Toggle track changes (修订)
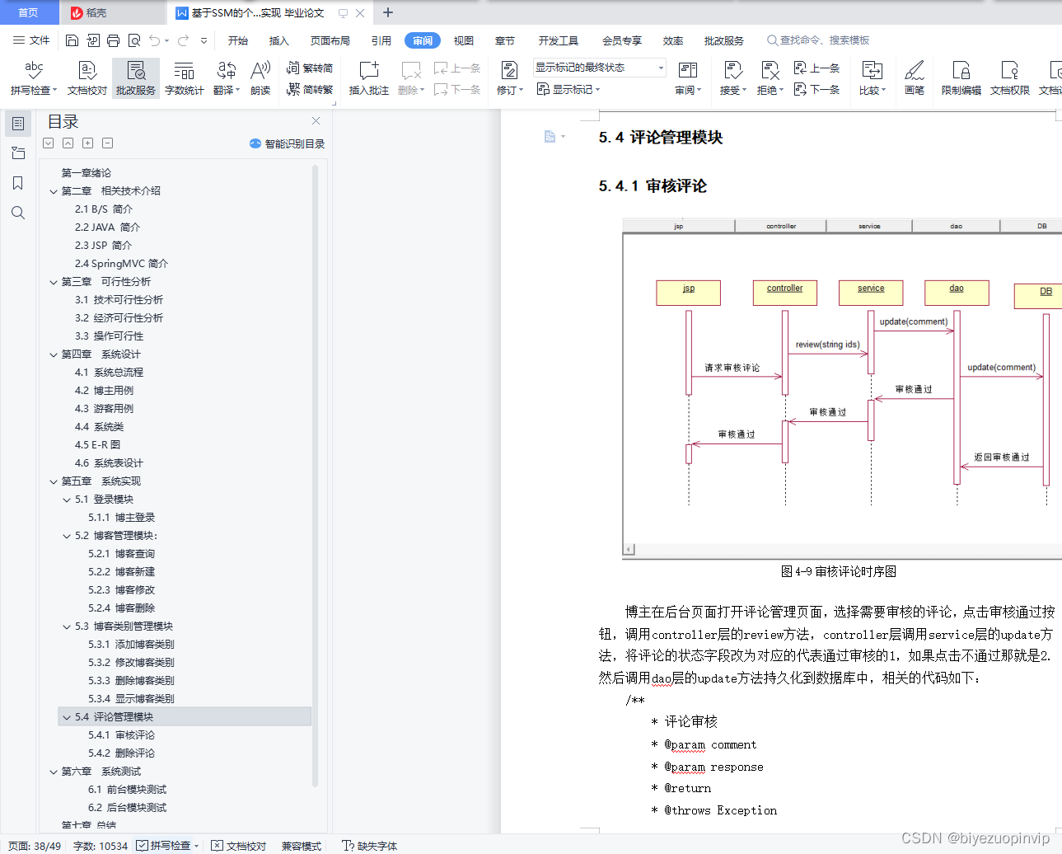This screenshot has width=1062, height=854. pos(509,77)
